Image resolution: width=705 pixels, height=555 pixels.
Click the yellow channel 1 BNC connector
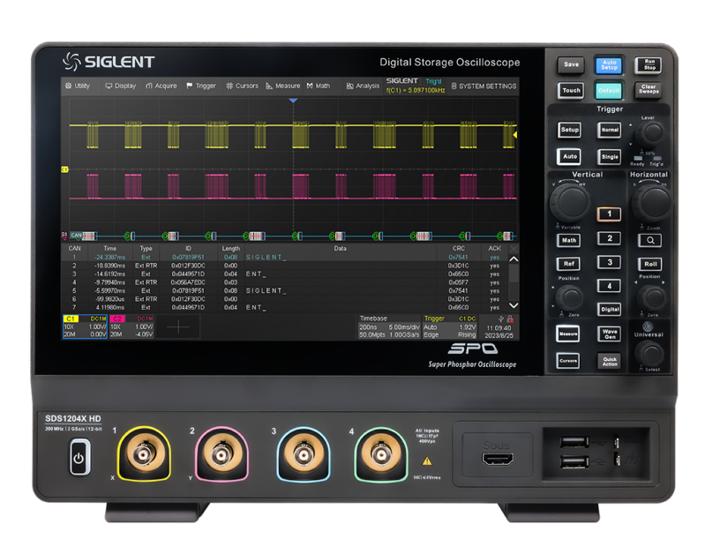pos(143,454)
